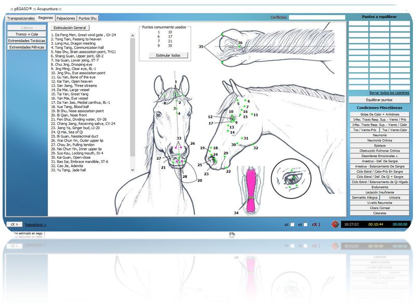Open the cX > menu button
The image size is (415, 303).
15,224
